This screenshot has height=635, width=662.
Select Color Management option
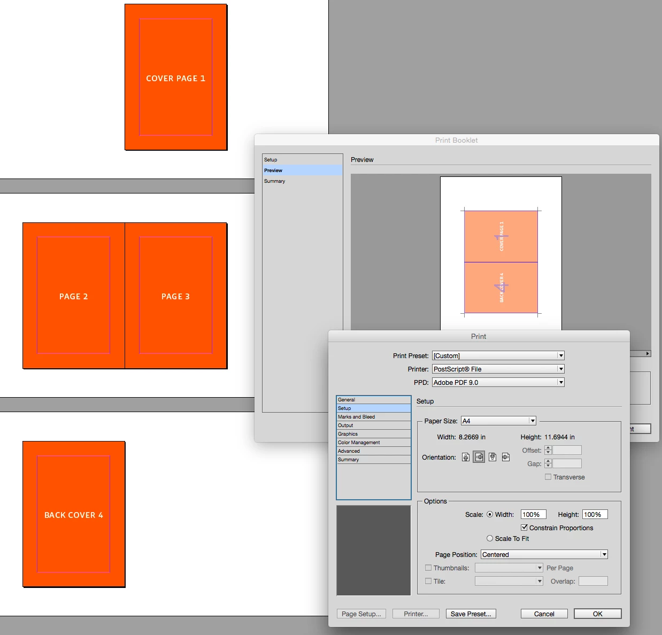(374, 443)
